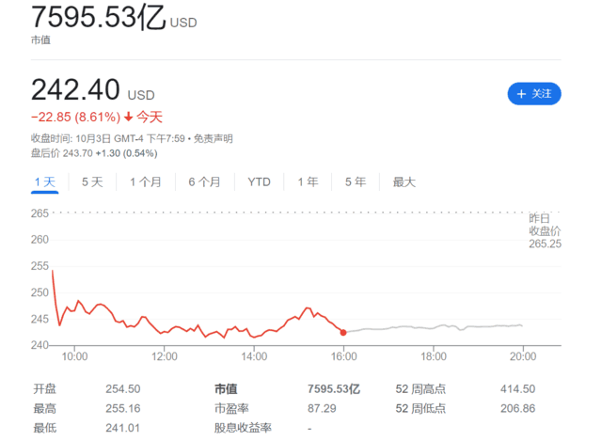Show the 6个月 price chart
602x441 pixels.
pyautogui.click(x=204, y=181)
